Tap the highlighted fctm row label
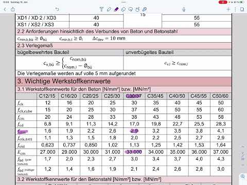Screen dimensions: 247x185 pyautogui.click(x=23, y=132)
